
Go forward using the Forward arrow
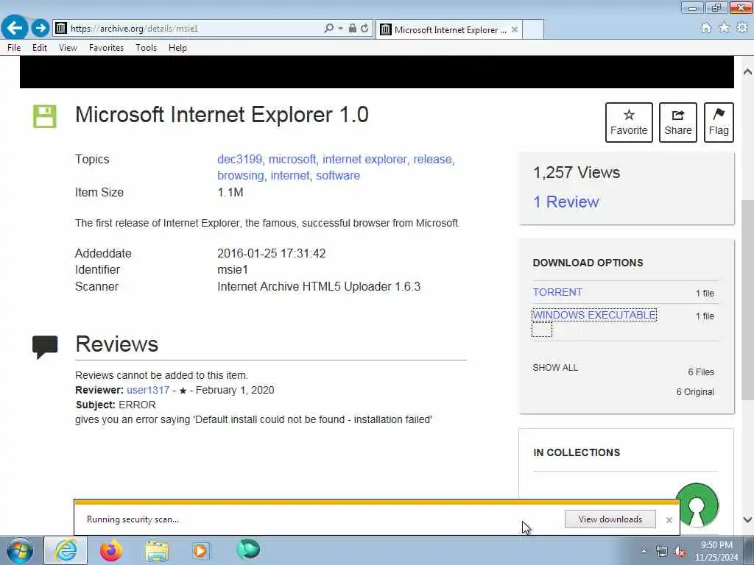(40, 28)
